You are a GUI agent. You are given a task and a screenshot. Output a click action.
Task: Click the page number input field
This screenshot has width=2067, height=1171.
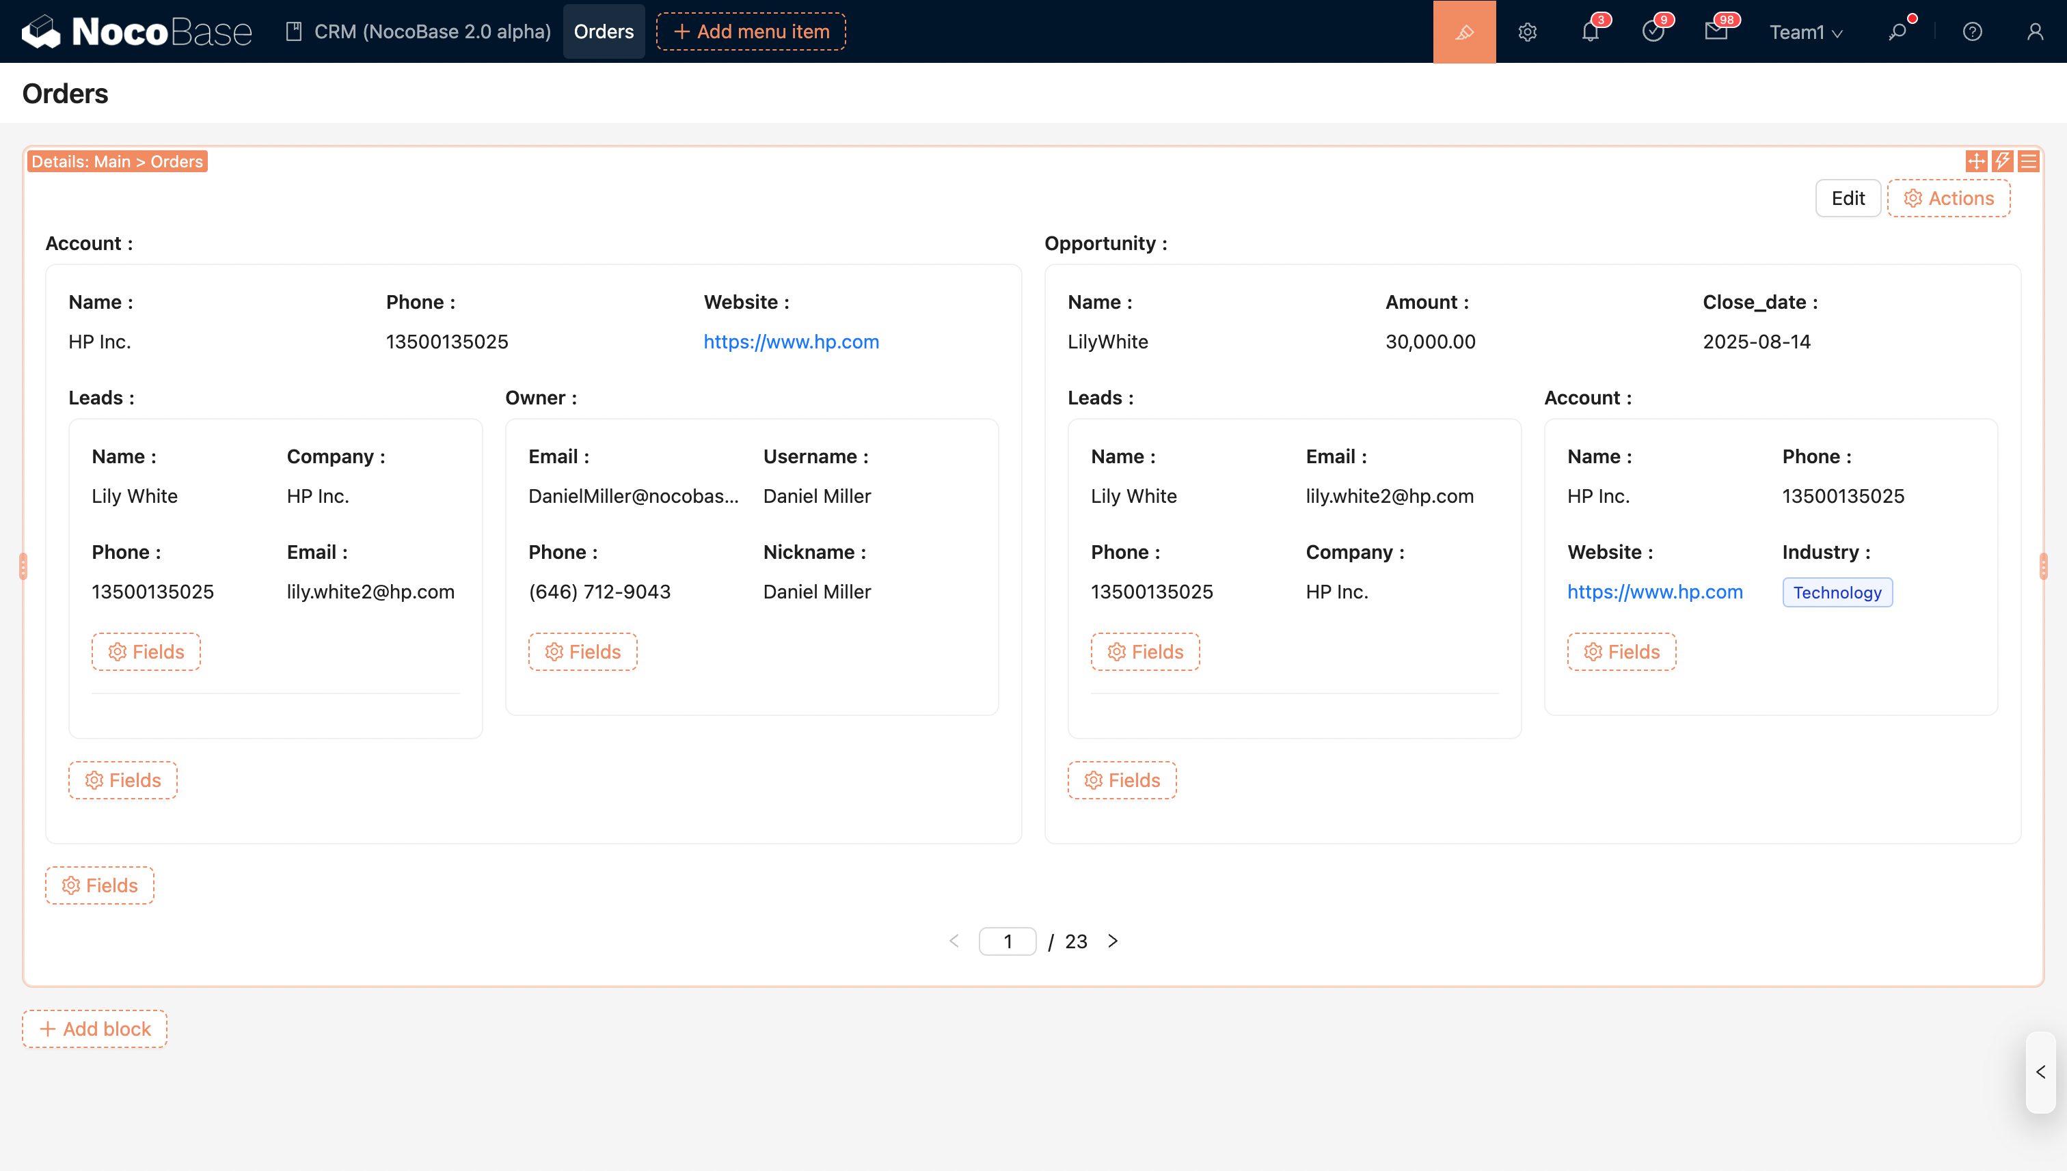pyautogui.click(x=1008, y=941)
